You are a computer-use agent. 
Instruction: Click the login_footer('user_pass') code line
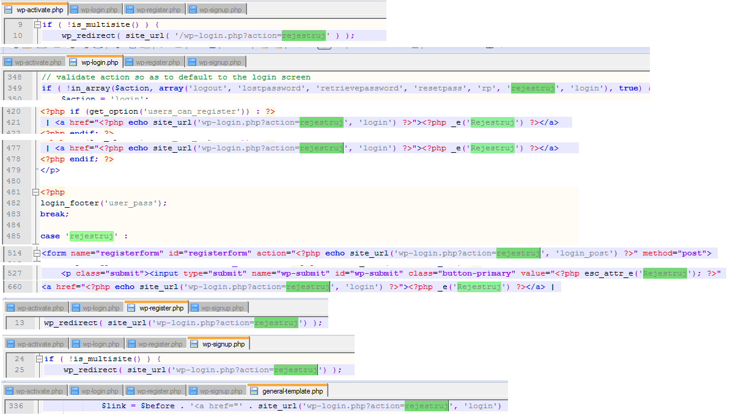[103, 203]
